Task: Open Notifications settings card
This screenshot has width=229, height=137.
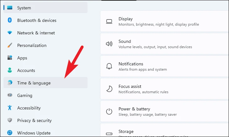Action: 165,66
